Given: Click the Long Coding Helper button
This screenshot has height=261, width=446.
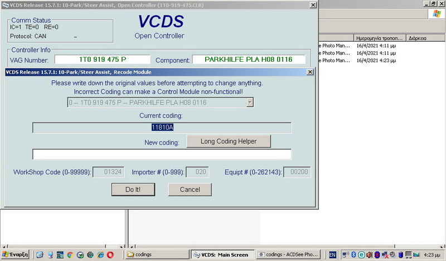Looking at the screenshot, I should 229,141.
